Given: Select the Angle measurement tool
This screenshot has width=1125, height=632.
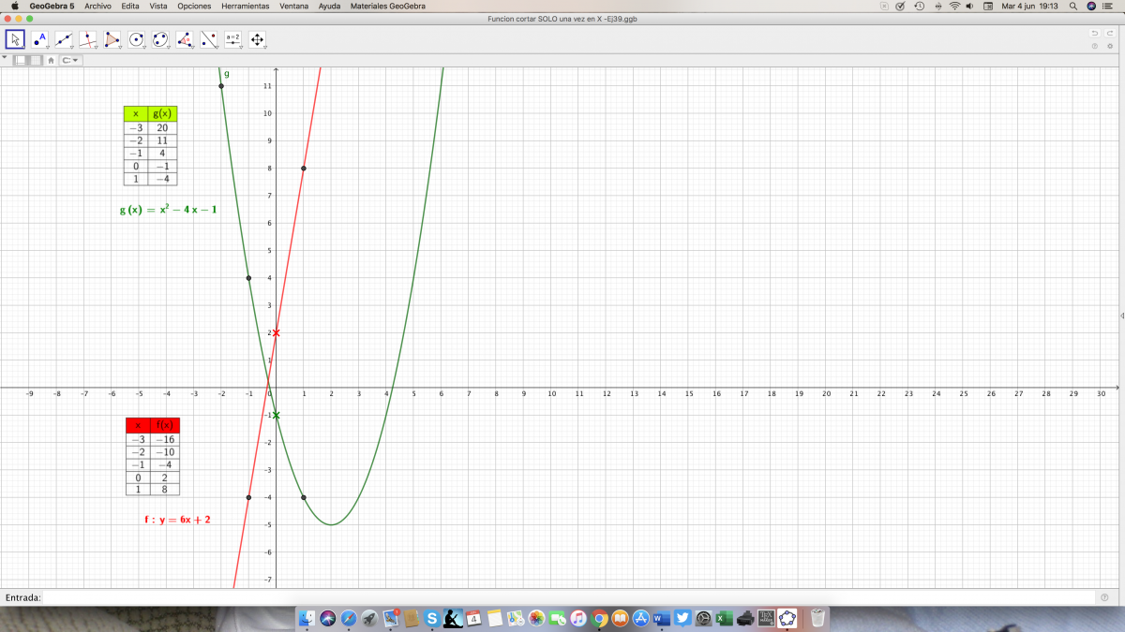Looking at the screenshot, I should (x=185, y=39).
